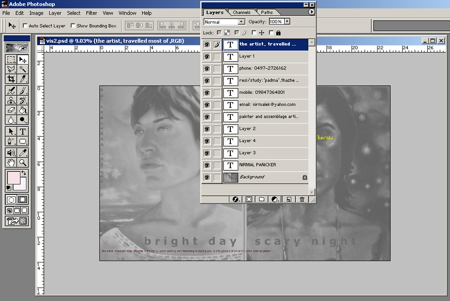450x301 pixels.
Task: Check the Show Bounding Box option
Action: (x=73, y=26)
